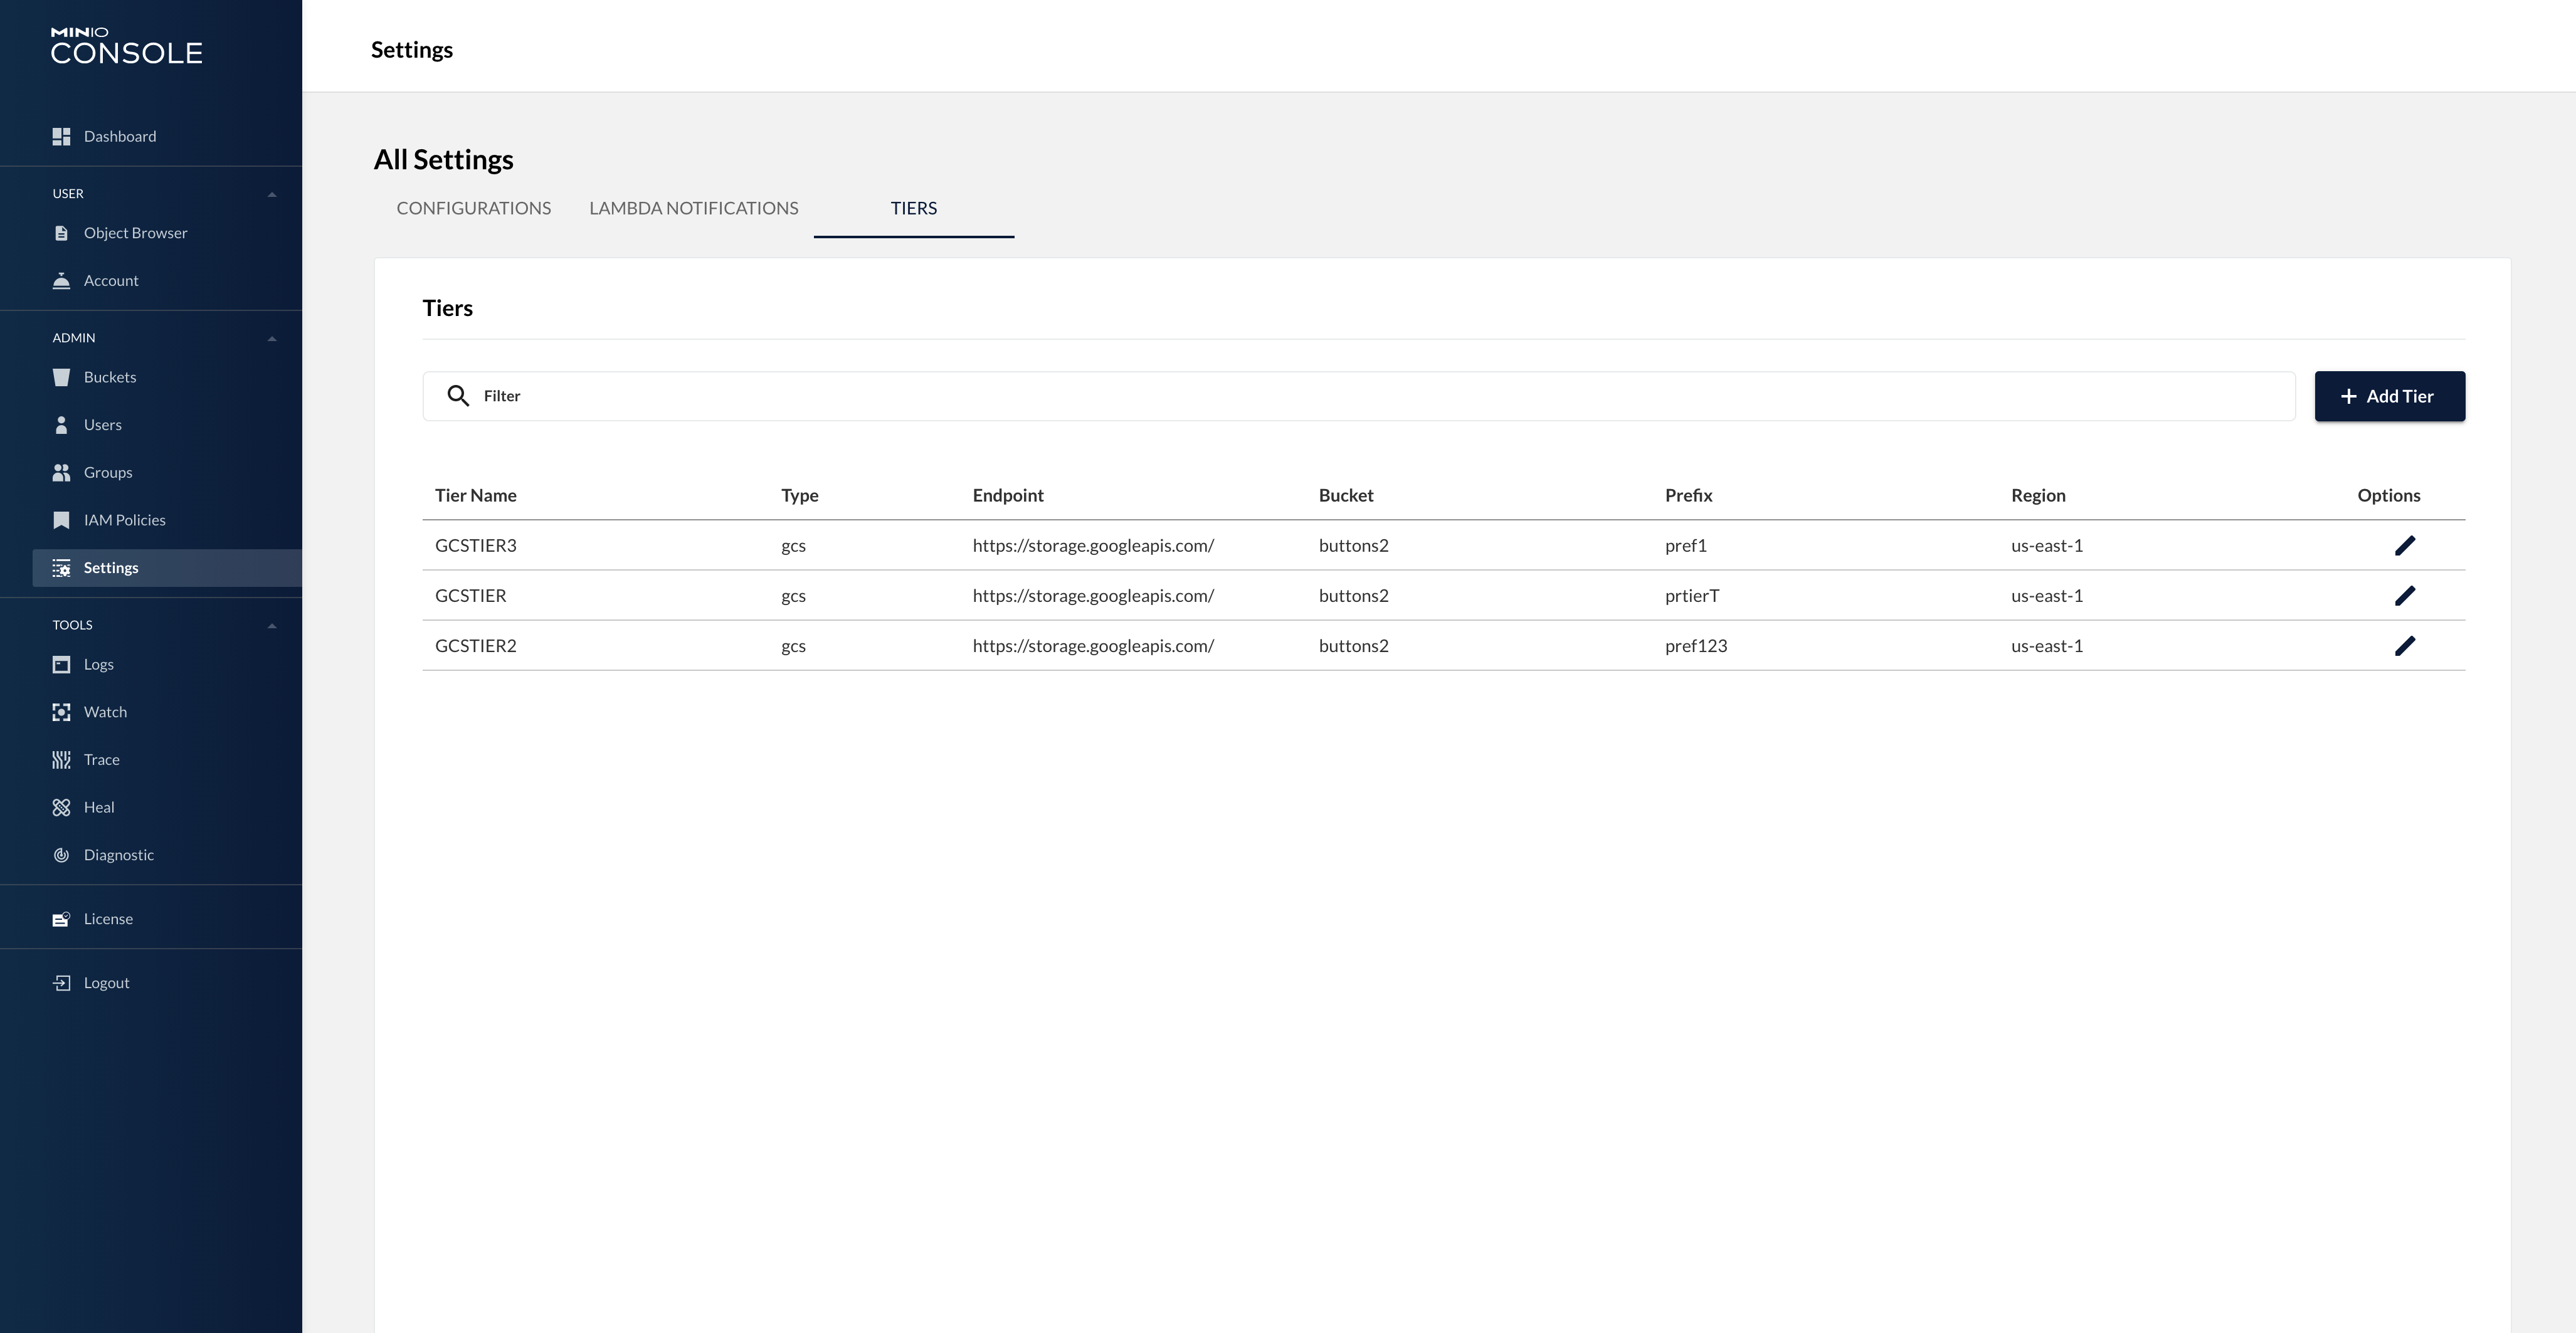Collapse the TOOLS sidebar section
This screenshot has height=1333, width=2576.
(272, 625)
